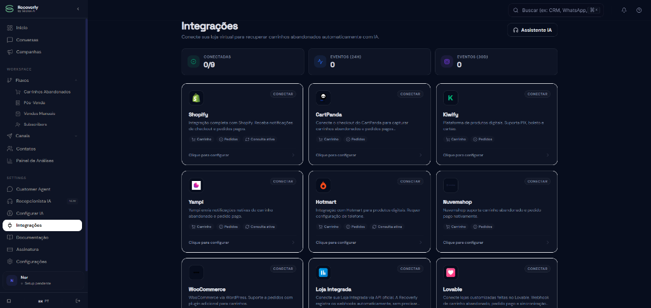Click the Kiwify logo icon
This screenshot has height=308, width=651.
tap(451, 97)
